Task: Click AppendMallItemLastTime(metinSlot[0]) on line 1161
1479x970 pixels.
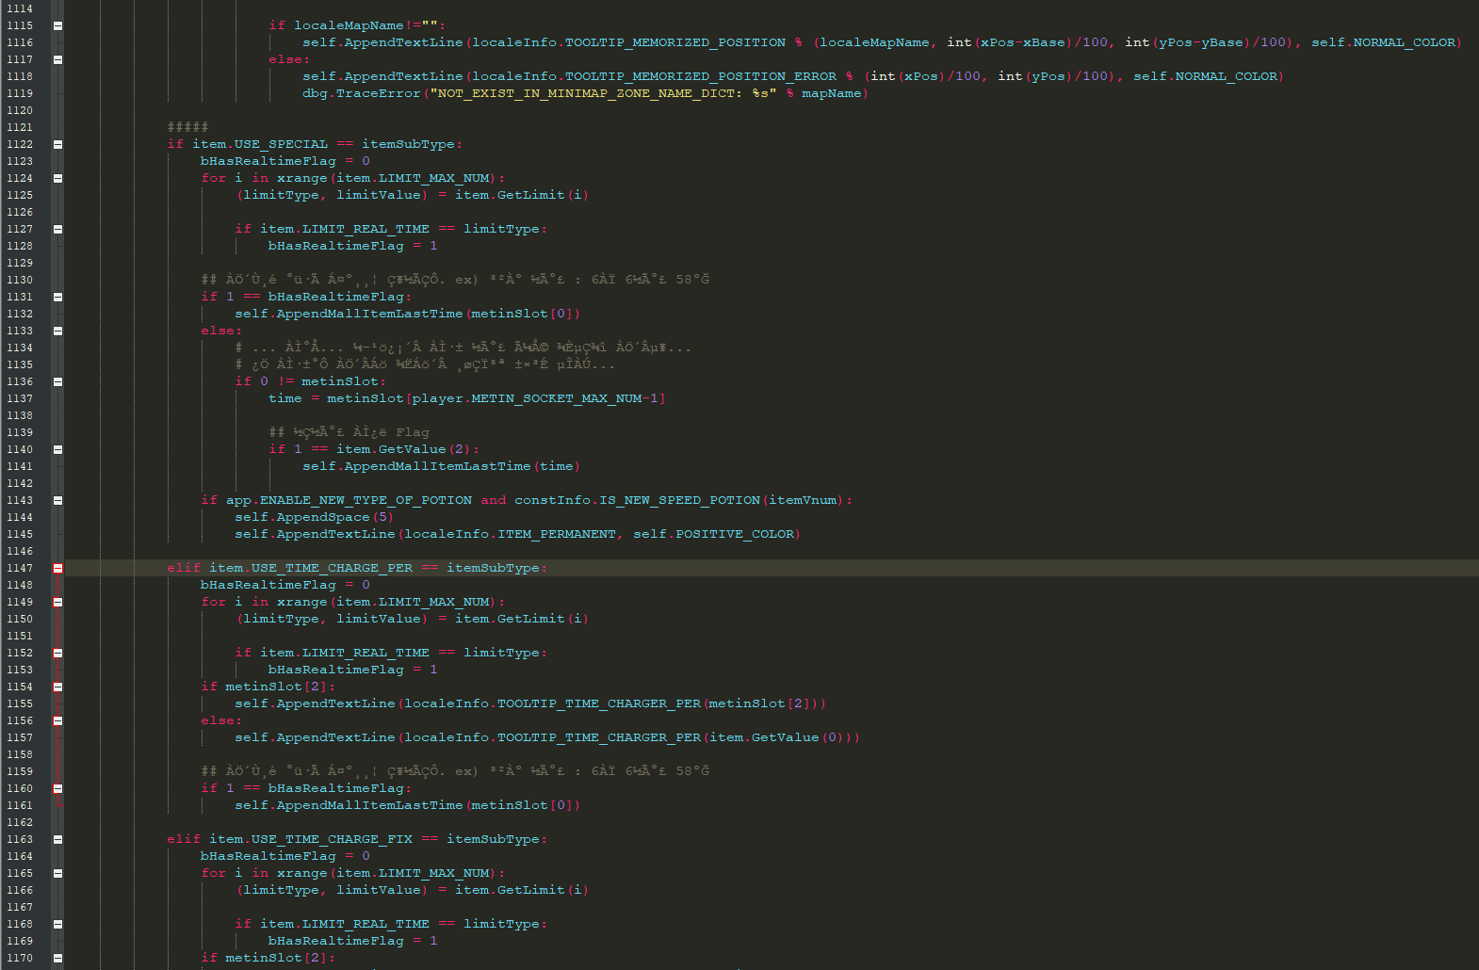Action: tap(429, 805)
